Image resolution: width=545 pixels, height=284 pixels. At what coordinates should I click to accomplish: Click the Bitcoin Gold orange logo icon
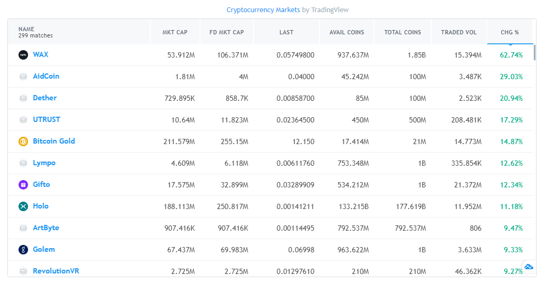point(23,141)
